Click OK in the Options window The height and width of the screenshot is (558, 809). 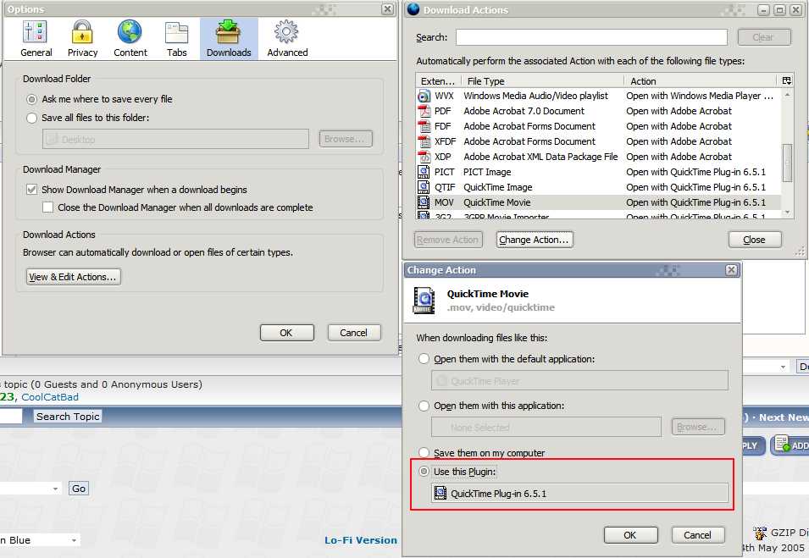(286, 333)
